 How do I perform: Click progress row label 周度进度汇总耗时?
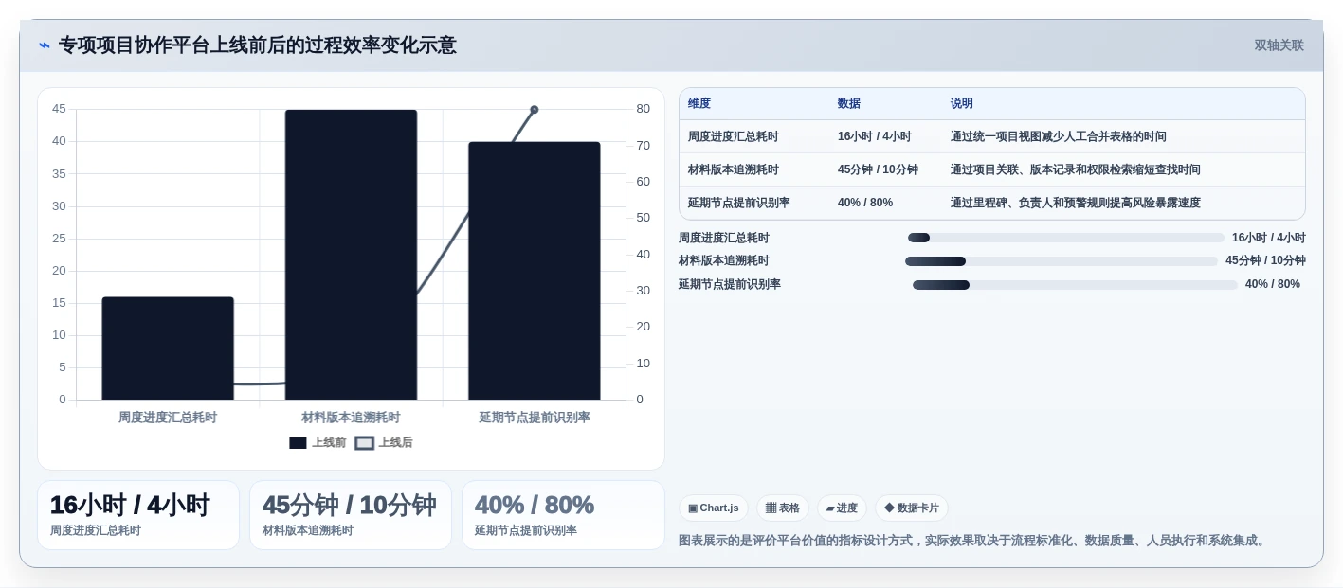pyautogui.click(x=724, y=238)
